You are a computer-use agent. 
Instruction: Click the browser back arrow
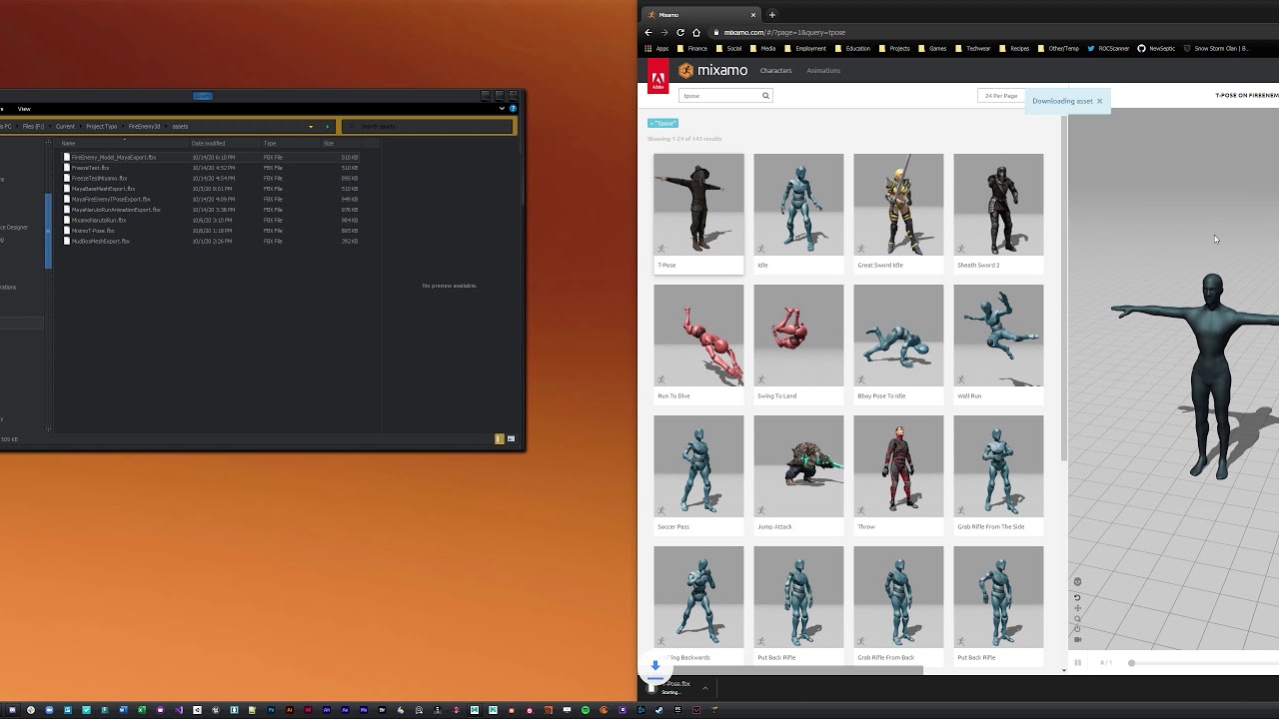[648, 32]
